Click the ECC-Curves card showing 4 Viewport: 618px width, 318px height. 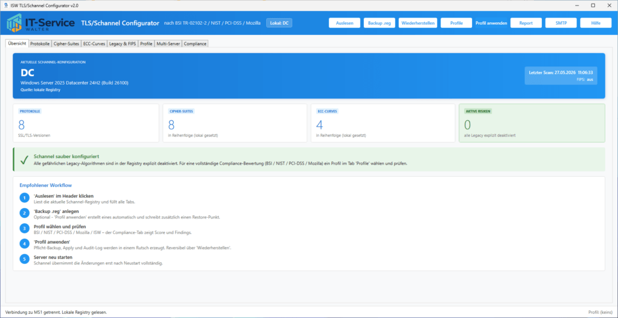pos(383,123)
